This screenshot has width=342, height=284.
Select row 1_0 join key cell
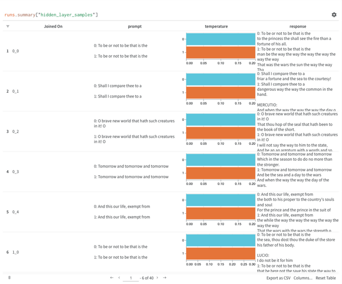click(x=15, y=252)
